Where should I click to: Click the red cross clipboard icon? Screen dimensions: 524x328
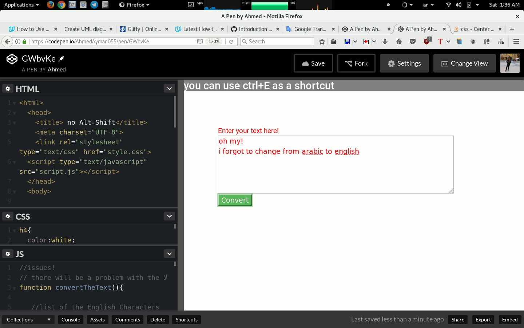[x=366, y=42]
